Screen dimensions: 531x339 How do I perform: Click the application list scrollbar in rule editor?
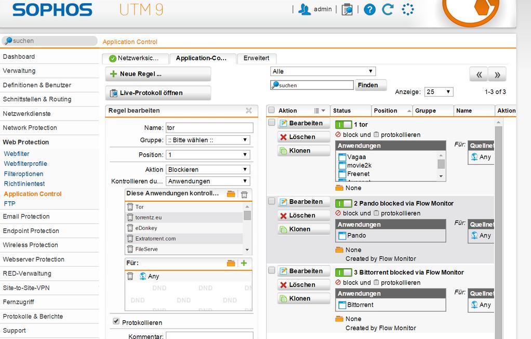pyautogui.click(x=247, y=228)
